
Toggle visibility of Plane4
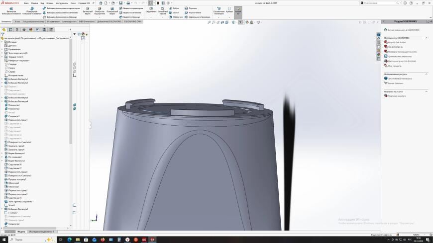point(74,105)
